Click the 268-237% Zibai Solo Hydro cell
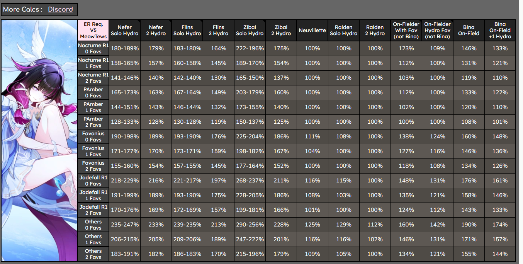Viewport: 523px width, 264px height. pos(250,181)
